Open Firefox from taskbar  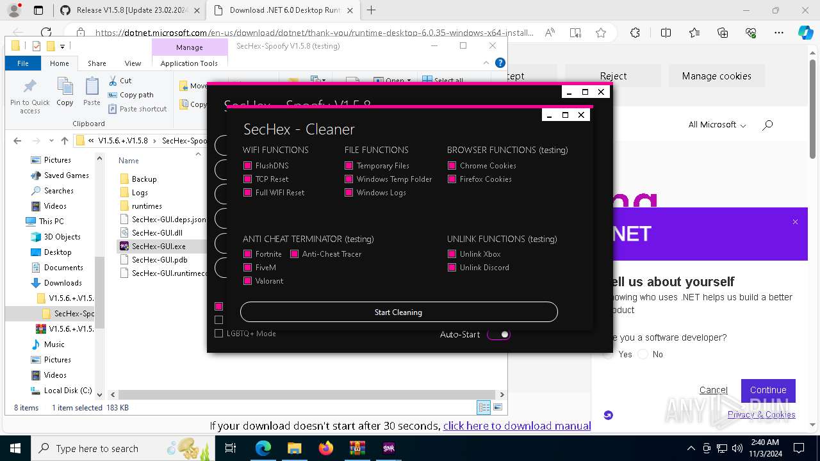[326, 448]
